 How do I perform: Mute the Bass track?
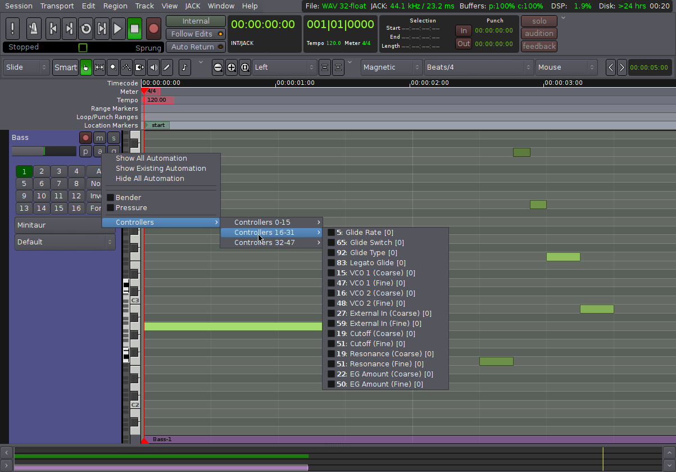[x=99, y=137]
